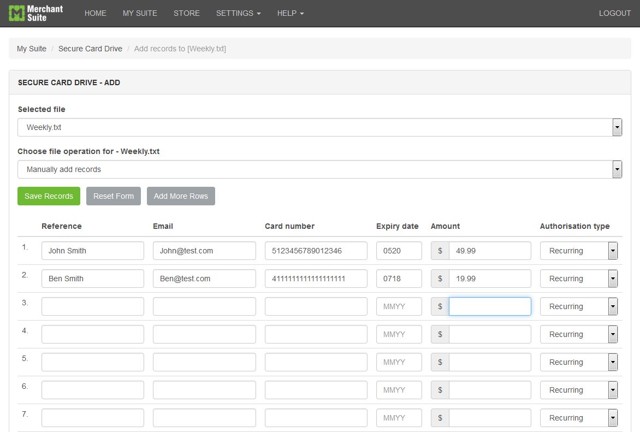Click the empty Email field in row 4

(204, 334)
